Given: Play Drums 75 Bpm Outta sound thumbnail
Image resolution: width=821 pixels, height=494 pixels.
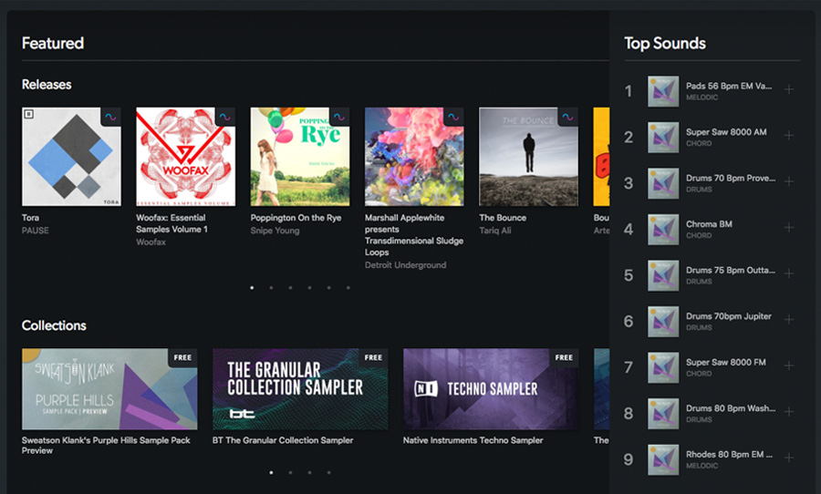Looking at the screenshot, I should [x=663, y=276].
